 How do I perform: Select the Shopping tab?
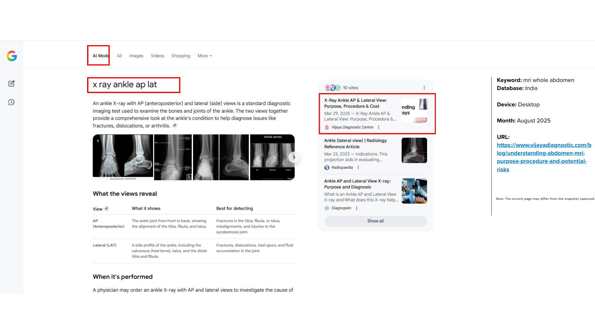(x=181, y=56)
